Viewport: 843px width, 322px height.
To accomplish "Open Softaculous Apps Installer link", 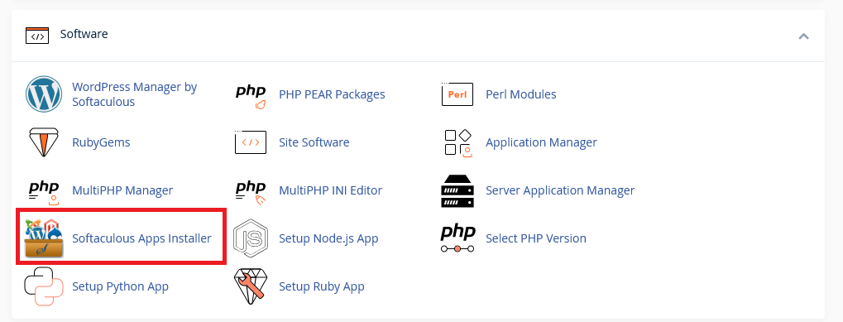I will click(x=141, y=238).
